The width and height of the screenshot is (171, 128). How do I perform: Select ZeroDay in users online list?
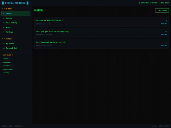pyautogui.click(x=7, y=73)
